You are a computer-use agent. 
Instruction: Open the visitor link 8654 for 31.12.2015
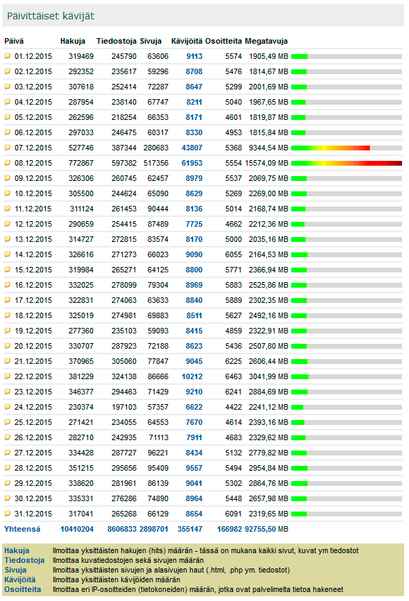194,514
